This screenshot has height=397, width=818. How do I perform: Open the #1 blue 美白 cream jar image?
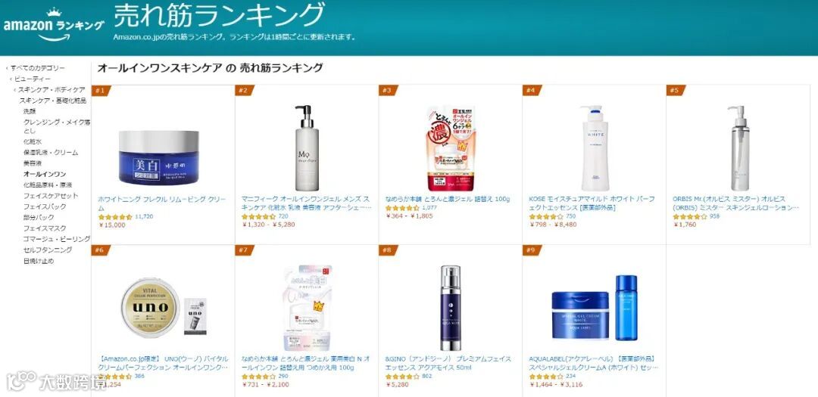pos(158,158)
